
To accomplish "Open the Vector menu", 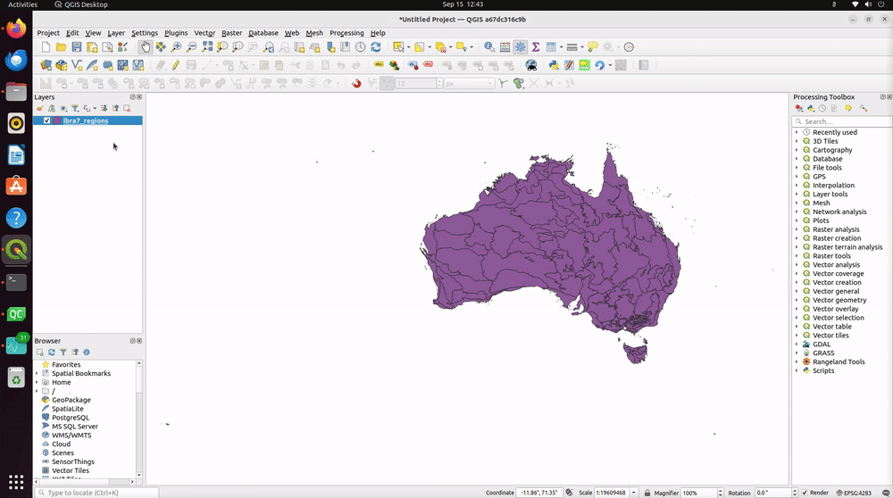I will [204, 33].
